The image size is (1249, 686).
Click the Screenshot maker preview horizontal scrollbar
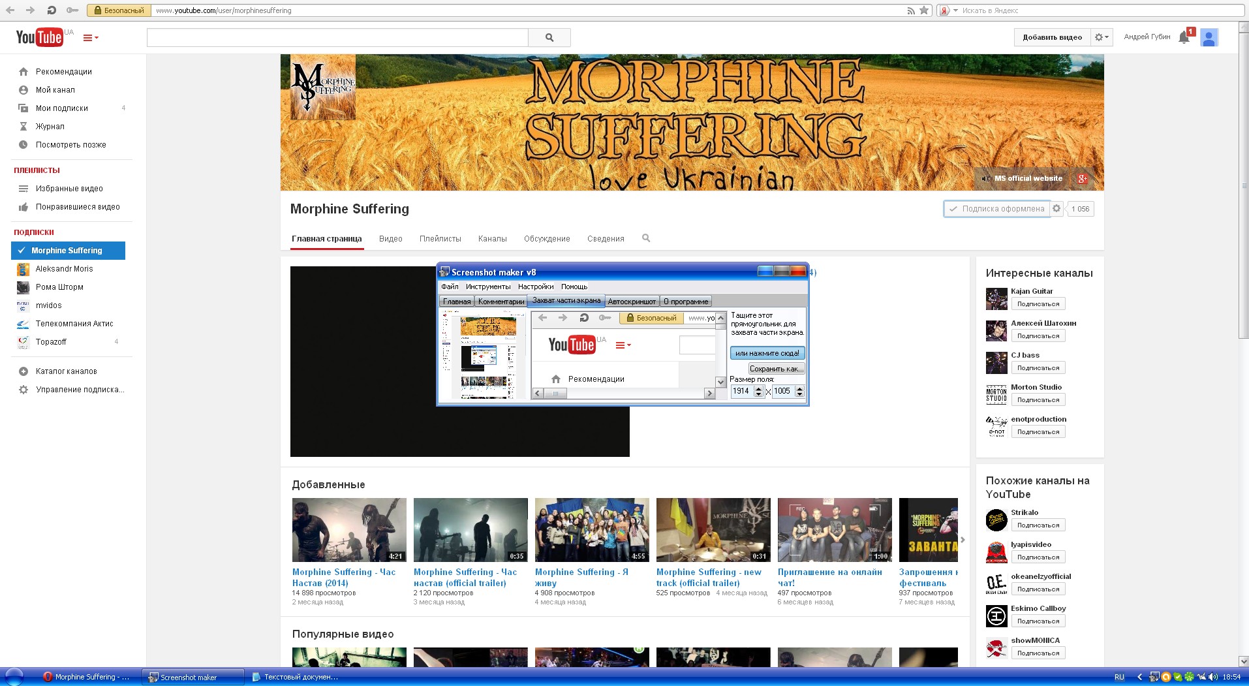[x=624, y=394]
